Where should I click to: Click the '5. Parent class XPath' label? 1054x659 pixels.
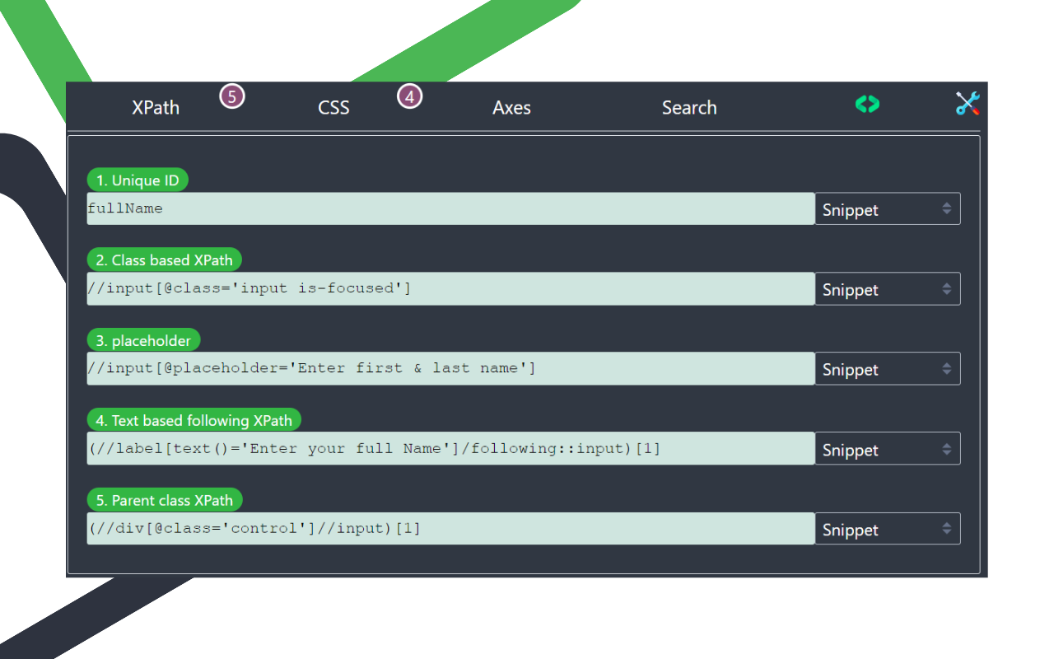[165, 500]
